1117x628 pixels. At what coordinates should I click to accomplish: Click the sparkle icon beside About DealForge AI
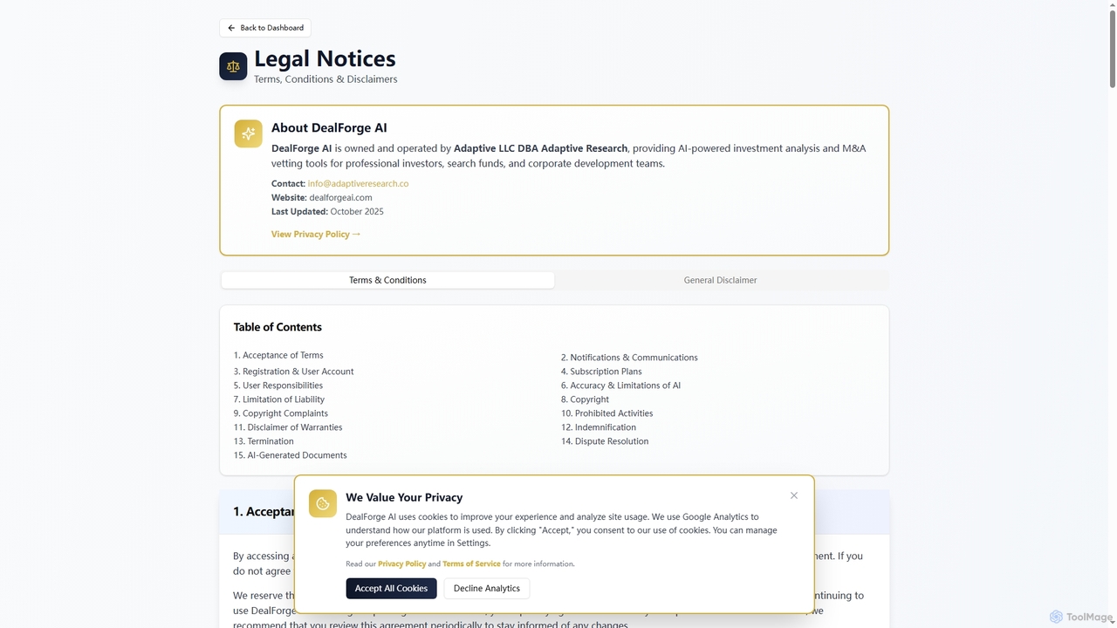[248, 133]
